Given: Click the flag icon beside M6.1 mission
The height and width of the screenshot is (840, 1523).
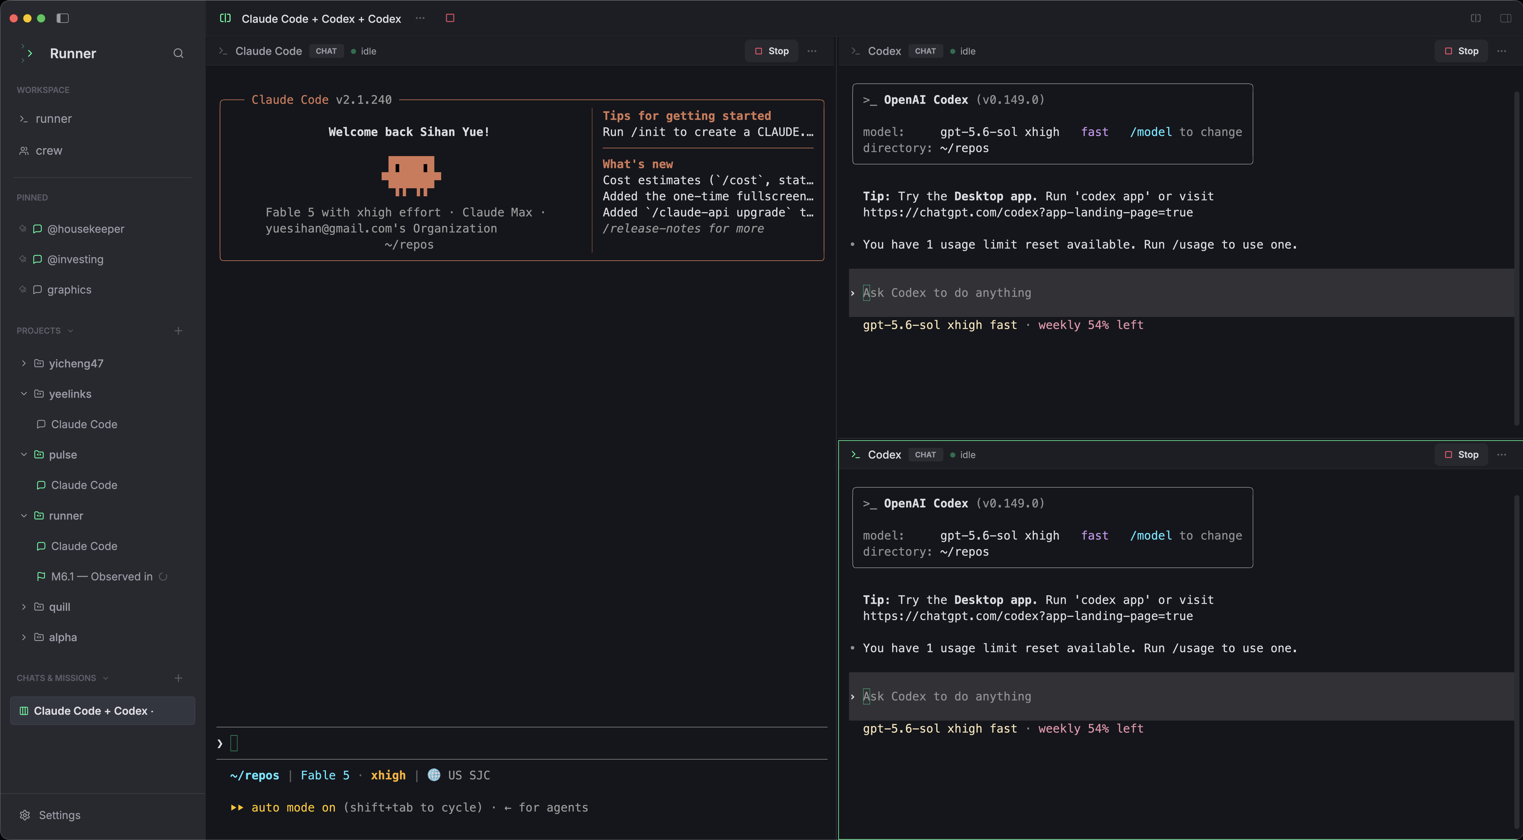Looking at the screenshot, I should pos(41,576).
